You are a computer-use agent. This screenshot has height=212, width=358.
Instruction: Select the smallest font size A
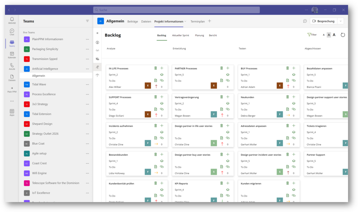[324, 35]
